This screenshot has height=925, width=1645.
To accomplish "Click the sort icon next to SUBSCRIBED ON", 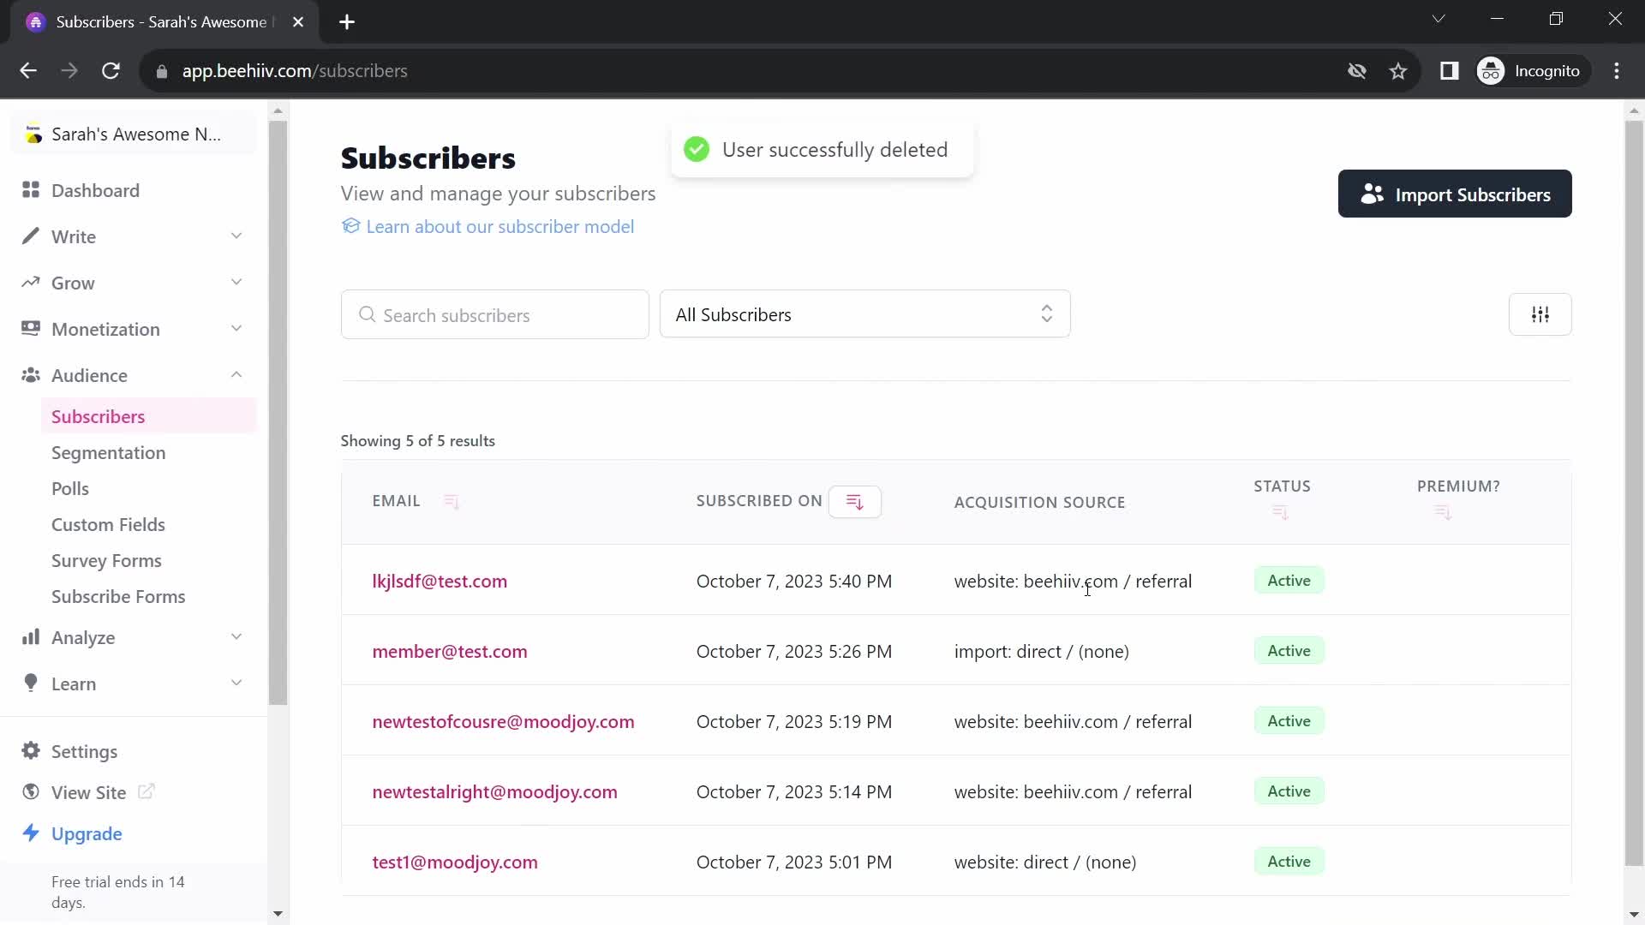I will pos(855,501).
